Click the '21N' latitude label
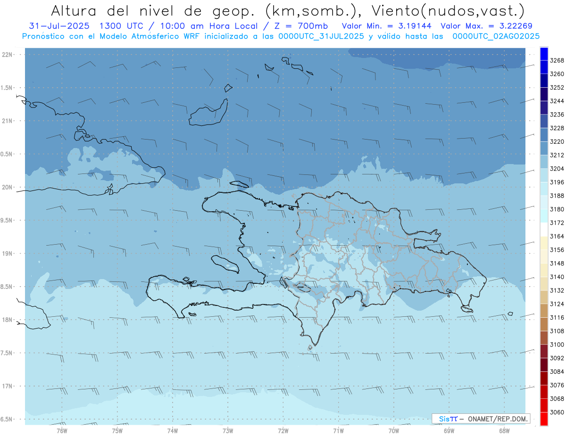The image size is (566, 437). point(7,121)
